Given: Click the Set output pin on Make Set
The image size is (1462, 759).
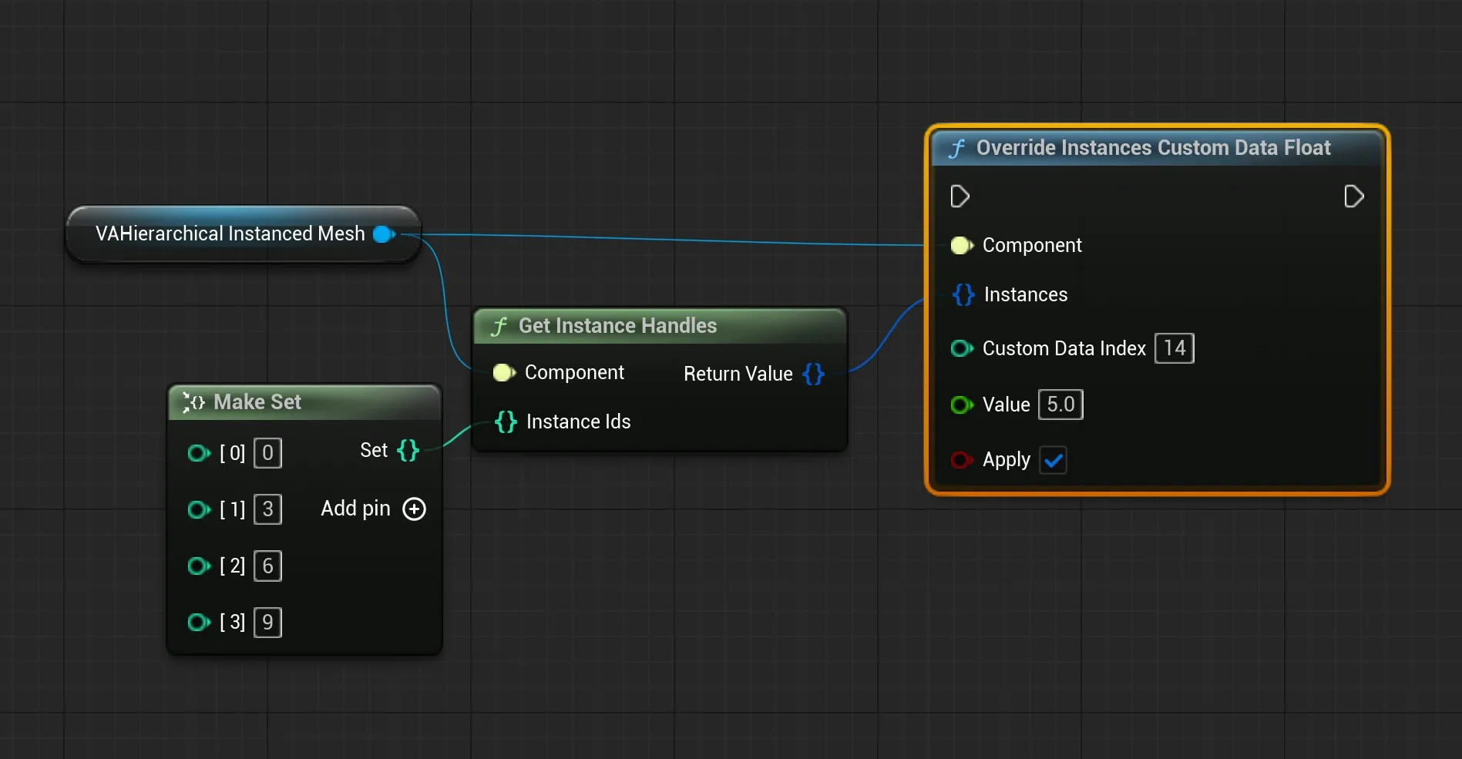Looking at the screenshot, I should click(408, 450).
